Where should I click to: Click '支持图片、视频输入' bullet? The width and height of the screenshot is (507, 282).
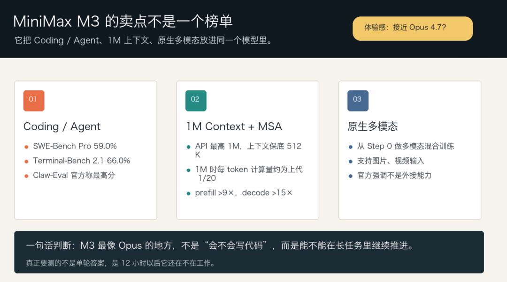[391, 161]
